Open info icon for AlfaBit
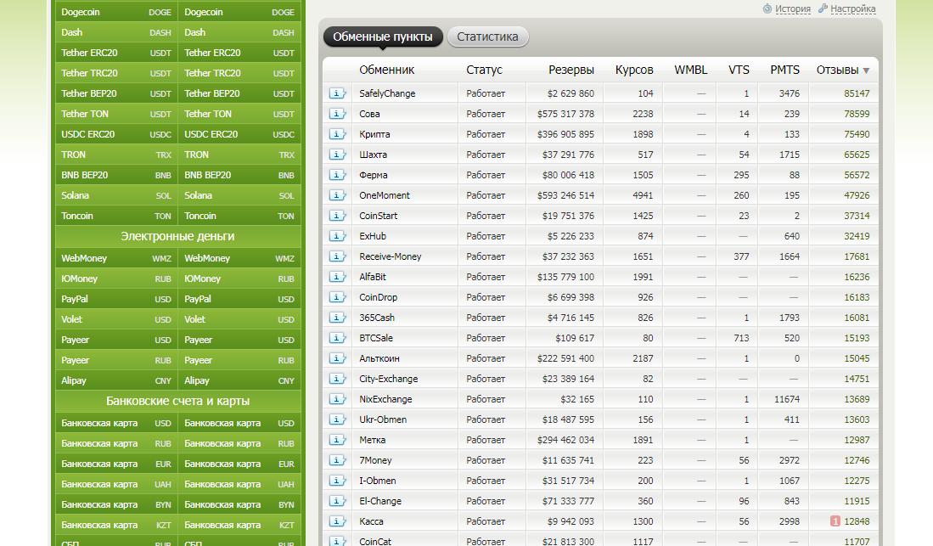 point(337,277)
